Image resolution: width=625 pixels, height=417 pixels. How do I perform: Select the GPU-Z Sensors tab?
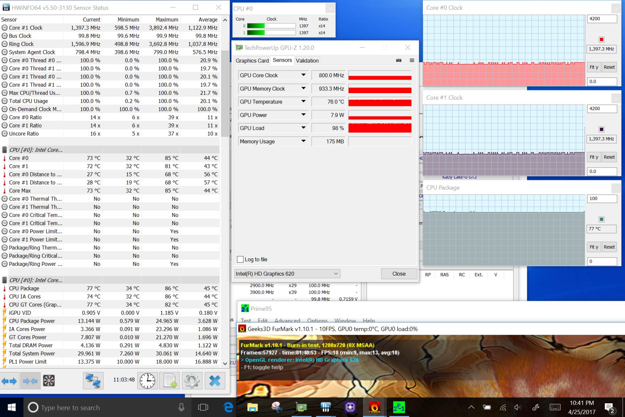(x=282, y=60)
